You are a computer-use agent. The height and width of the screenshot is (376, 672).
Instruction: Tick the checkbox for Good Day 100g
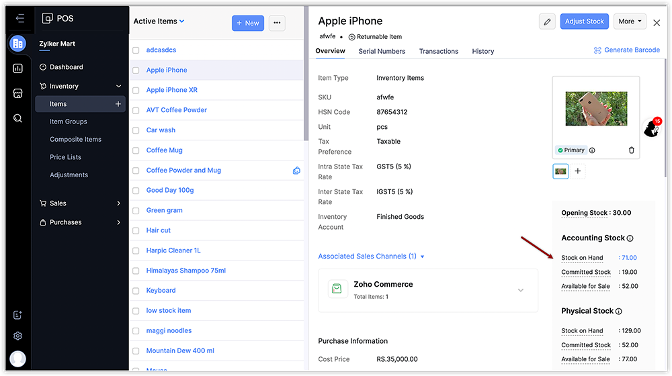pos(136,191)
